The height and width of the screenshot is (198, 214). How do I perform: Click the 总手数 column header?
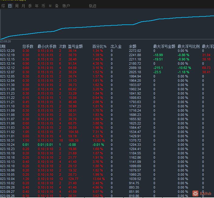pos(28,46)
